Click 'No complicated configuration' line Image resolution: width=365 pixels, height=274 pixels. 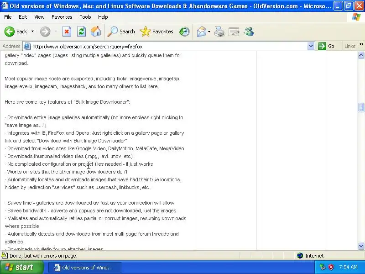pos(79,164)
